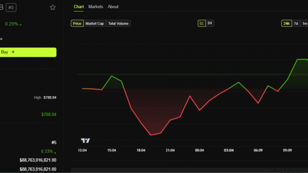Image resolution: width=308 pixels, height=173 pixels.
Task: Click the chart's lowest red dip point
Action: pyautogui.click(x=151, y=135)
